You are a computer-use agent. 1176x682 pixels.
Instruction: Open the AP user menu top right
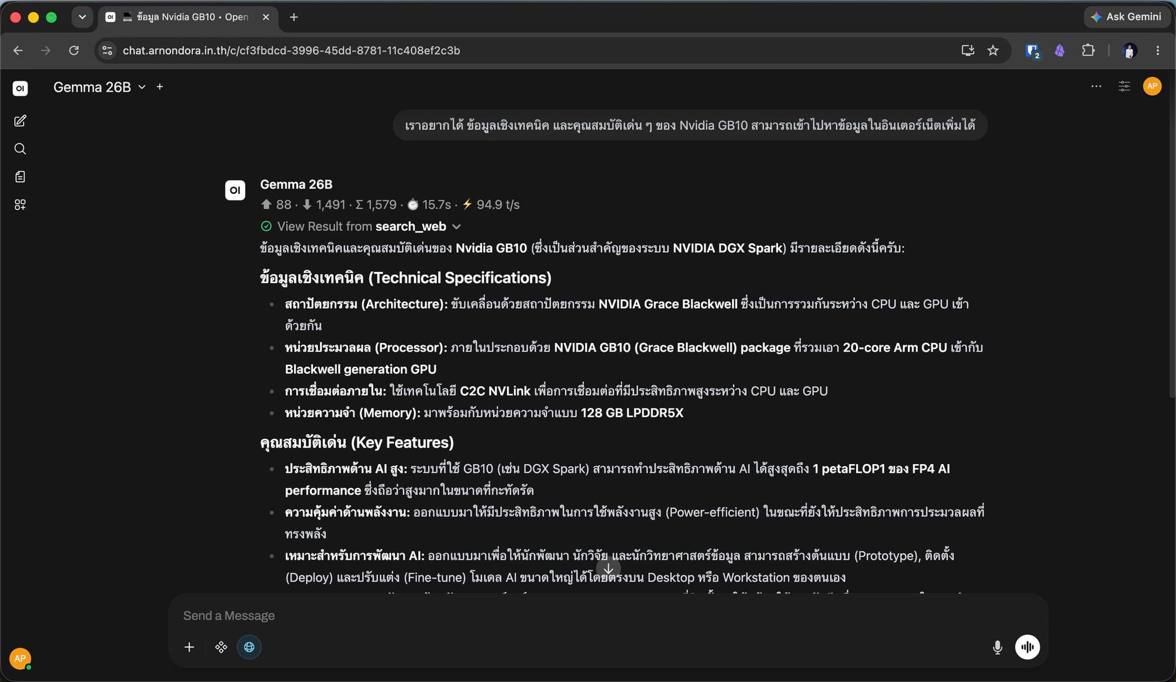pyautogui.click(x=1152, y=86)
